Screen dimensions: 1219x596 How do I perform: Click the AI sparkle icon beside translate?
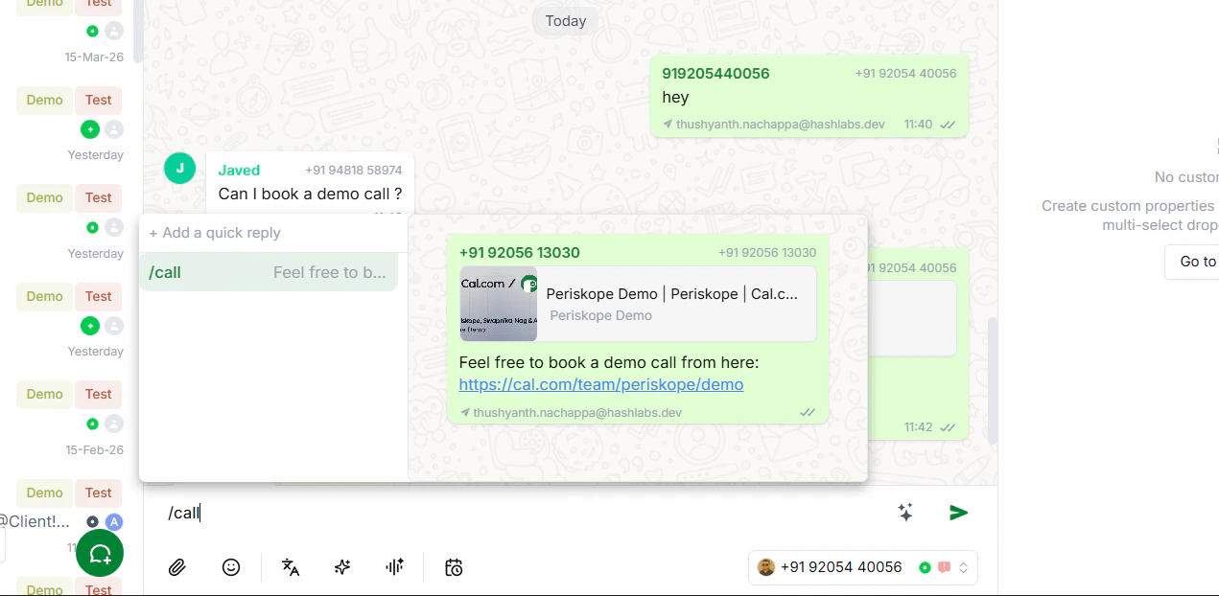coord(342,567)
